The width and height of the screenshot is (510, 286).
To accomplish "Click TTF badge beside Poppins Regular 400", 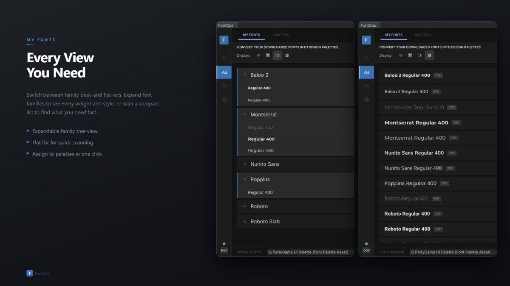I will [444, 183].
